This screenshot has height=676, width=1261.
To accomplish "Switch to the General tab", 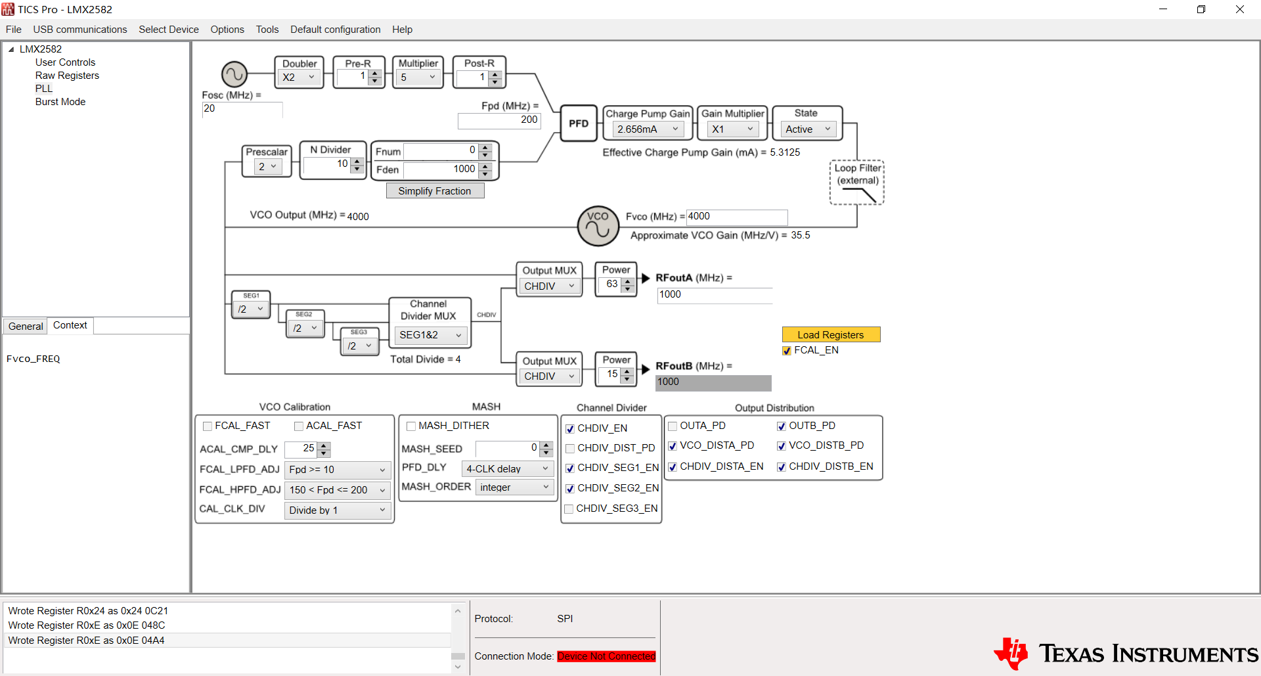I will point(26,327).
